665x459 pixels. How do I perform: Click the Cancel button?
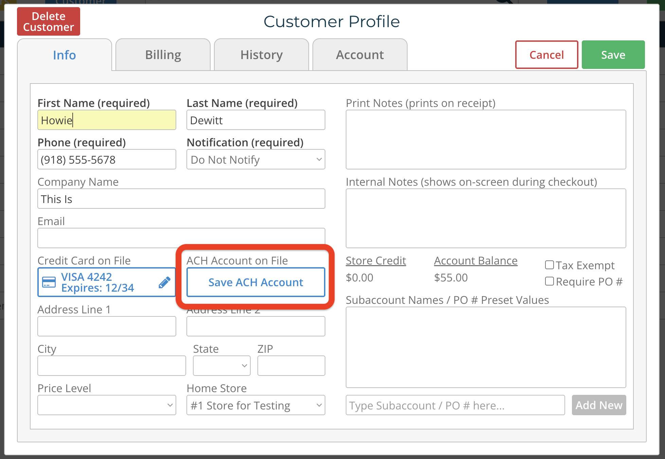546,55
